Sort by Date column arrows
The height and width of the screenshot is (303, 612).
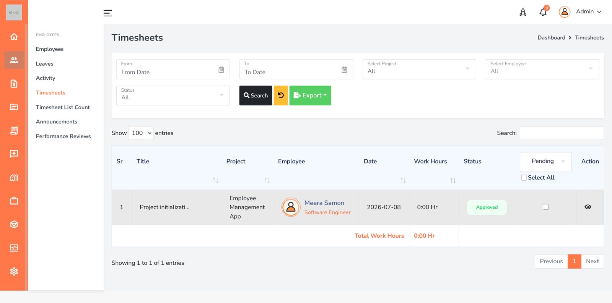click(403, 180)
